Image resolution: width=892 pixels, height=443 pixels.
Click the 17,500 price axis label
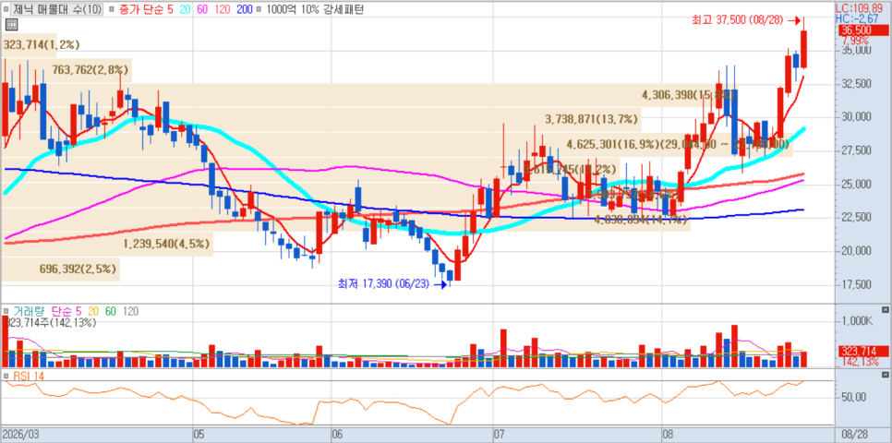coord(856,283)
